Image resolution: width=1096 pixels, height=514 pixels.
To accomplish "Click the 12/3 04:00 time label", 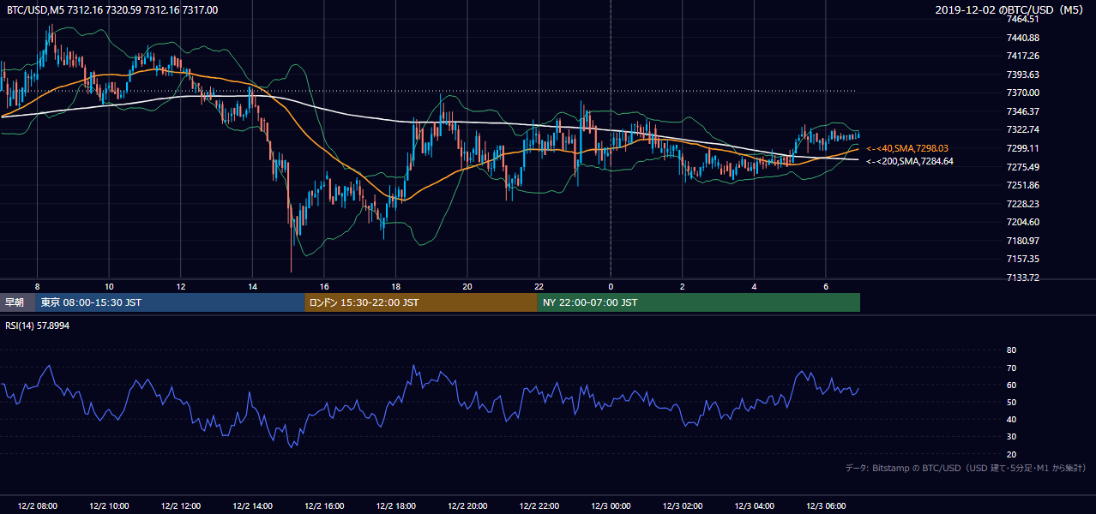I will click(x=755, y=506).
